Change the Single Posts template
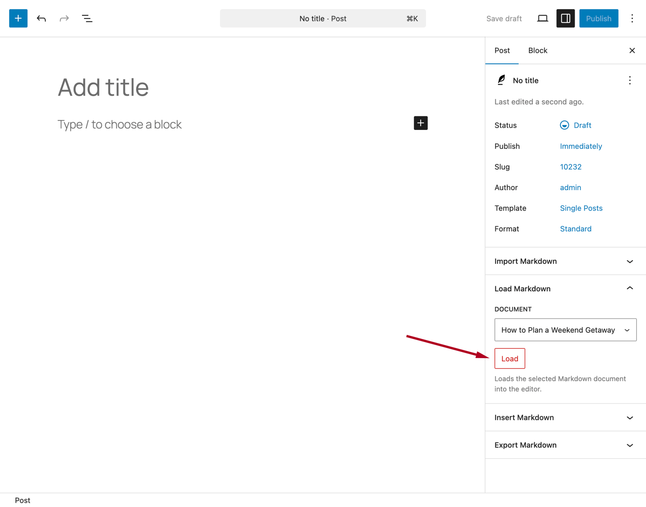The width and height of the screenshot is (646, 507). click(x=581, y=208)
